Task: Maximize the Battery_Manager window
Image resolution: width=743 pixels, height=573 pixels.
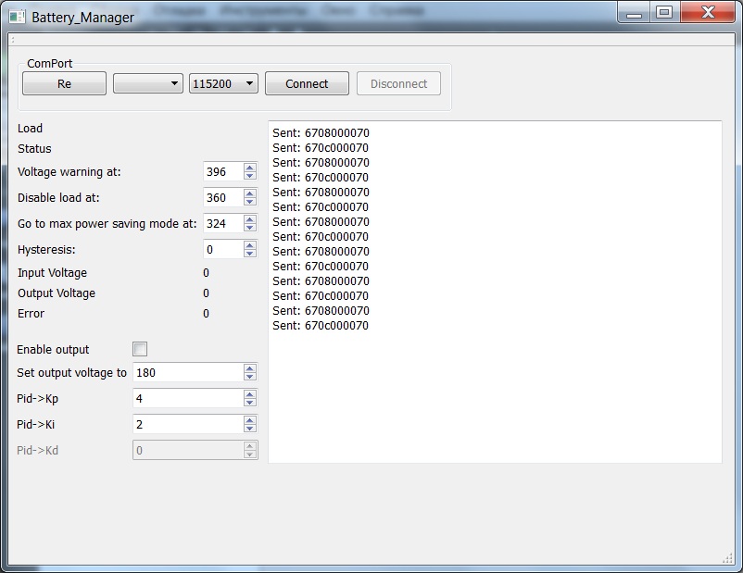Action: (x=663, y=12)
